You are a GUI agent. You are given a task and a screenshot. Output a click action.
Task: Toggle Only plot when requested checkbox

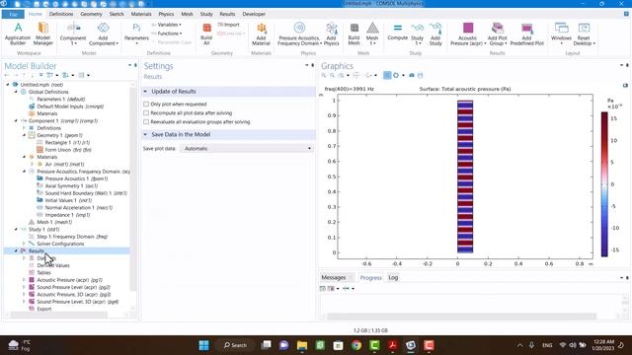146,104
